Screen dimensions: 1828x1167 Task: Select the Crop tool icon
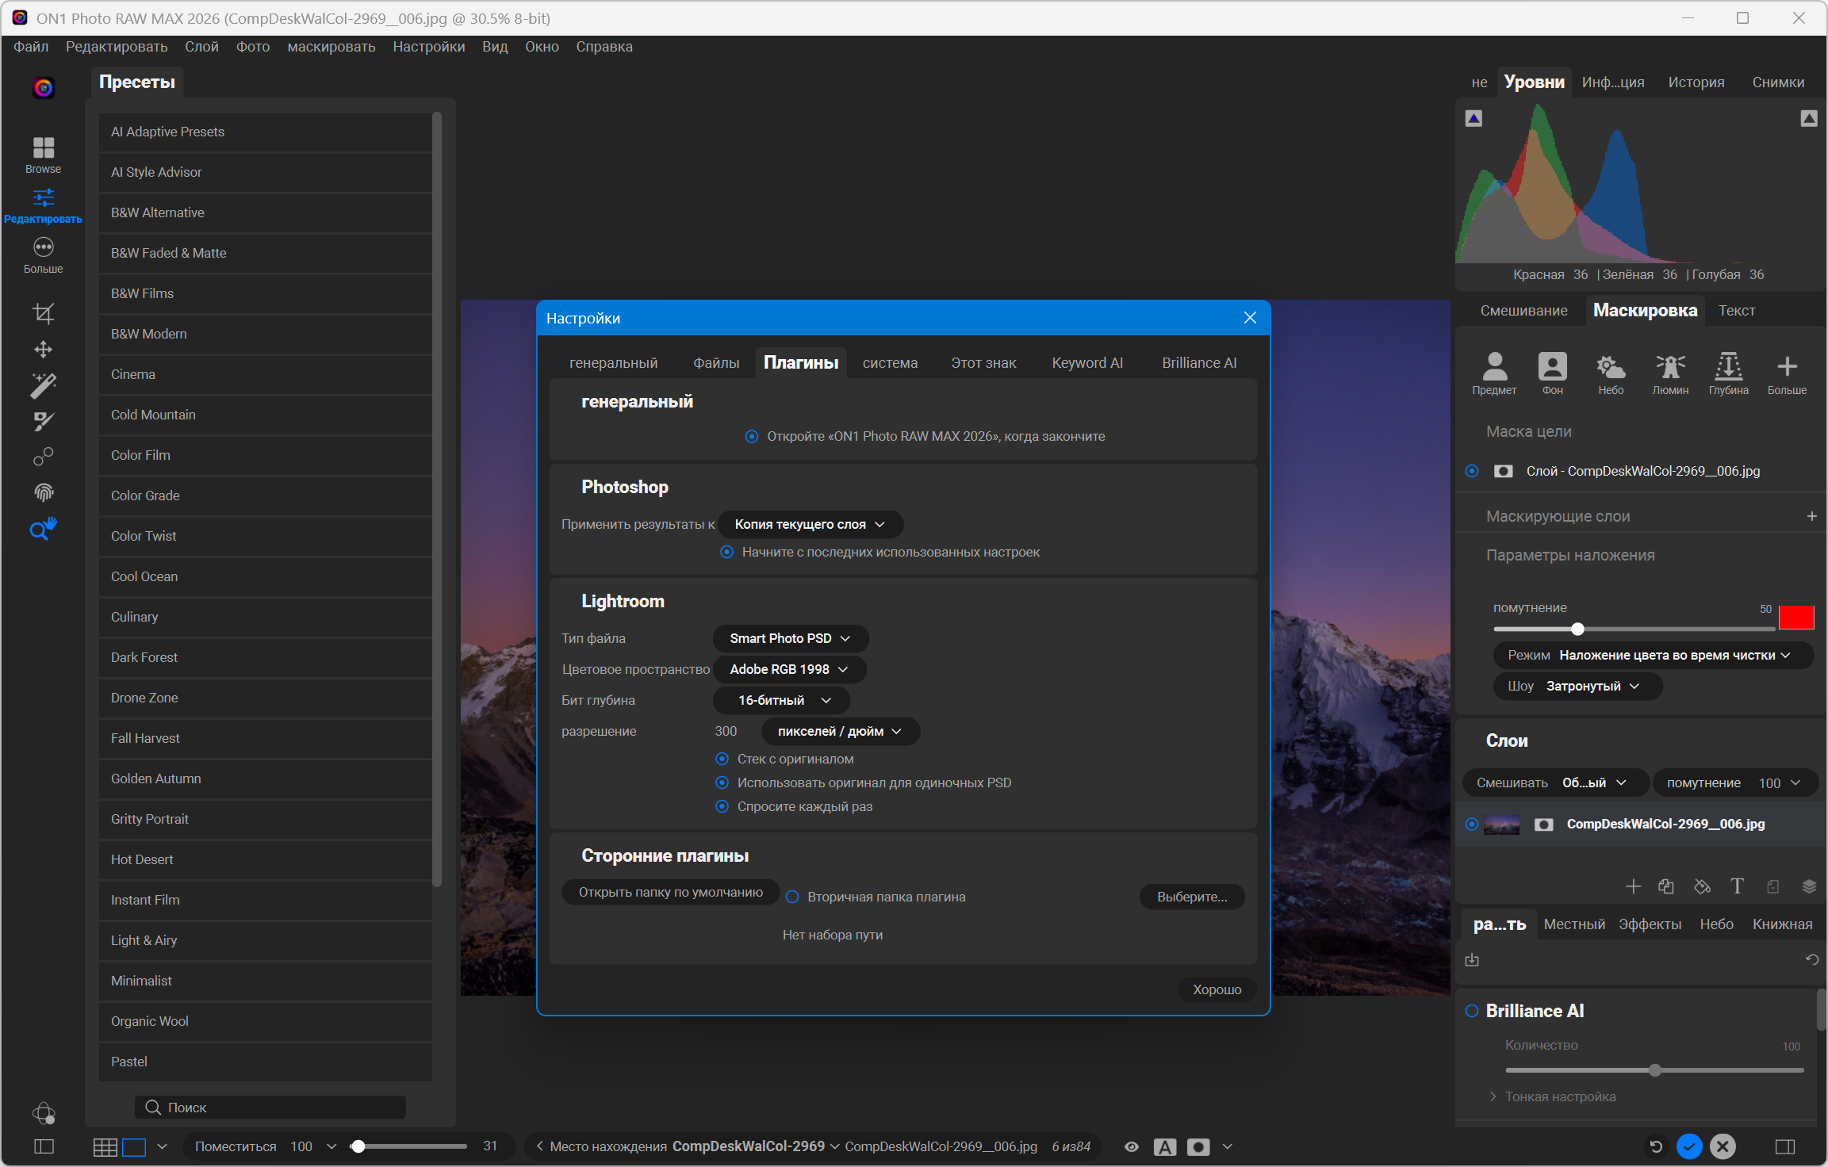point(43,313)
